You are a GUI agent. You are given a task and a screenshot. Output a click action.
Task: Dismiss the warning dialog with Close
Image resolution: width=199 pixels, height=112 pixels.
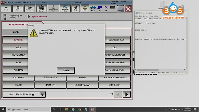[66, 70]
